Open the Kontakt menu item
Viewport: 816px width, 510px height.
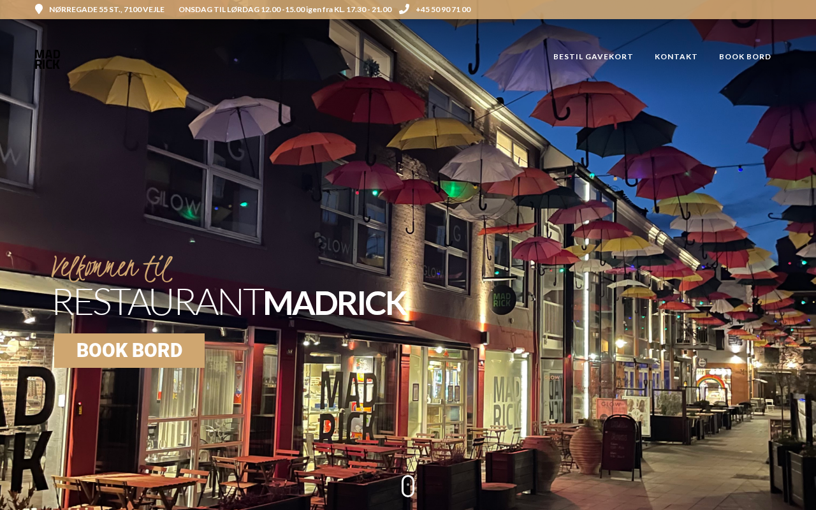[676, 57]
